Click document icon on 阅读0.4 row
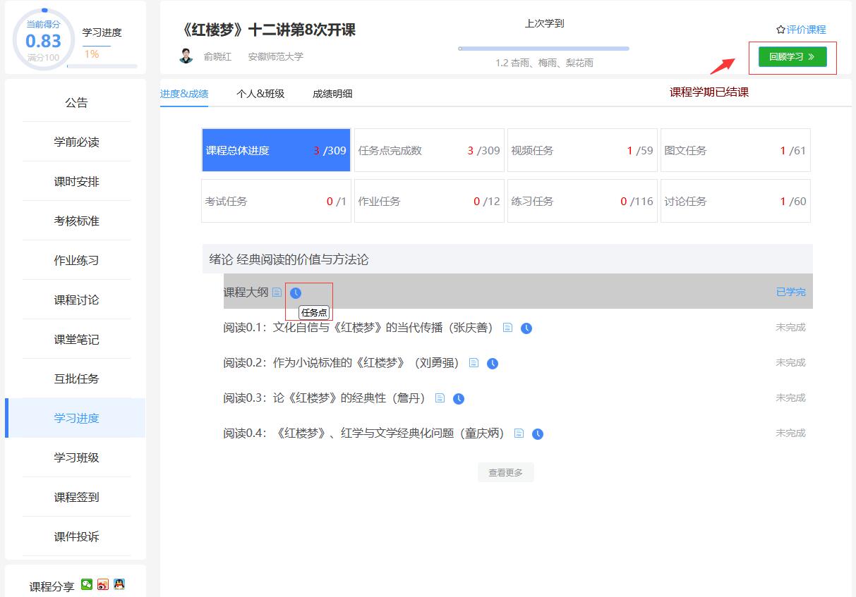 click(x=519, y=433)
